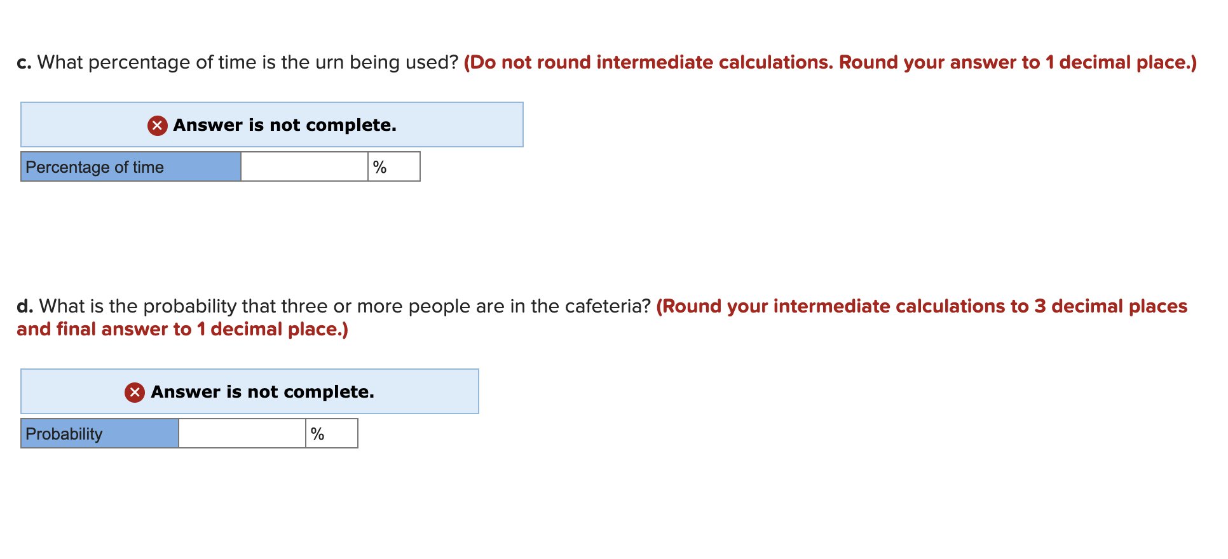Click the red instruction text for question c
This screenshot has height=559, width=1228.
[828, 62]
